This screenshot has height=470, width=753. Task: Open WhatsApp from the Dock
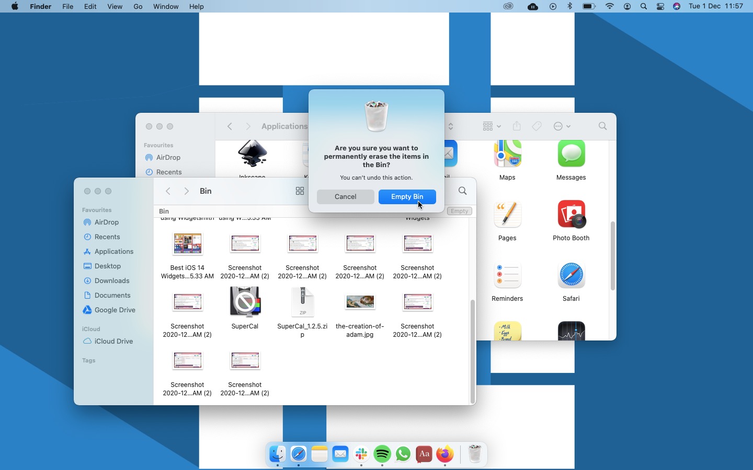pos(403,454)
